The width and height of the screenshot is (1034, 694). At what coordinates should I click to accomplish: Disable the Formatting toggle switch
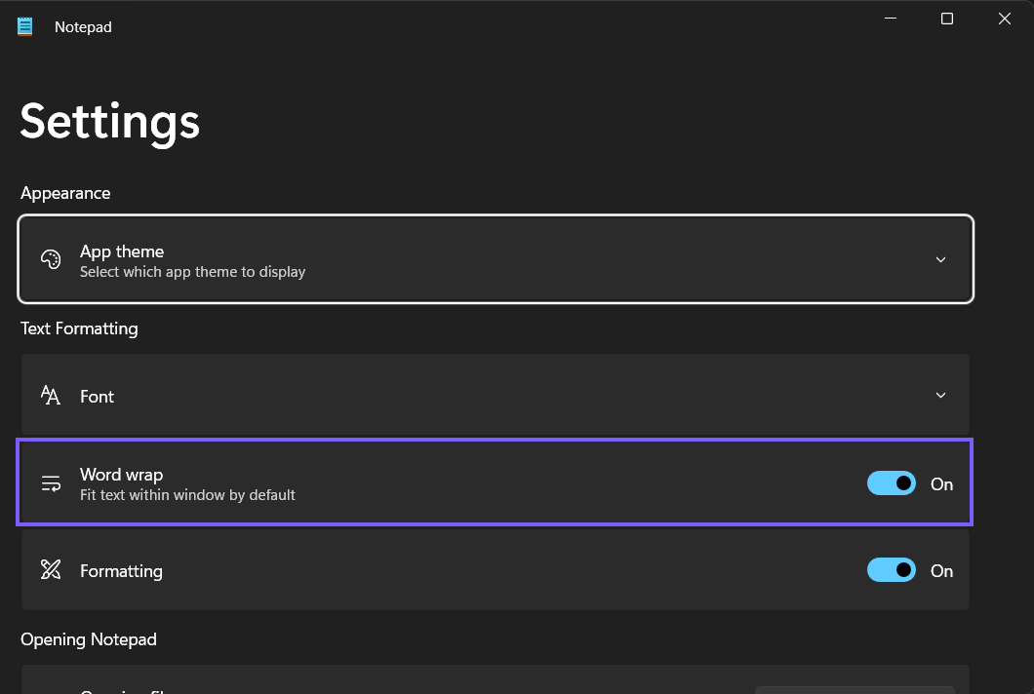[x=891, y=570]
